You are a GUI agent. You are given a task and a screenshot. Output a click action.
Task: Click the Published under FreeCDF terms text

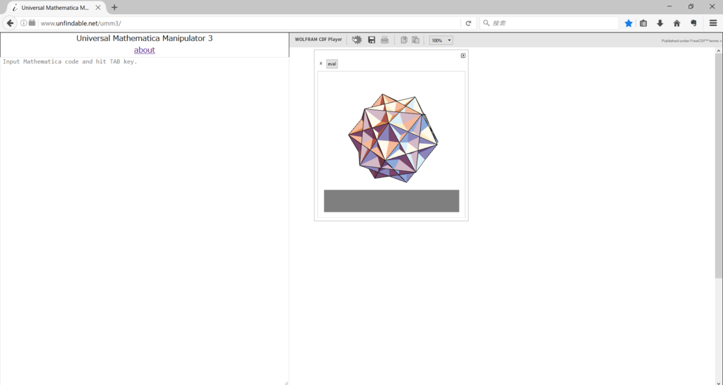(x=691, y=41)
